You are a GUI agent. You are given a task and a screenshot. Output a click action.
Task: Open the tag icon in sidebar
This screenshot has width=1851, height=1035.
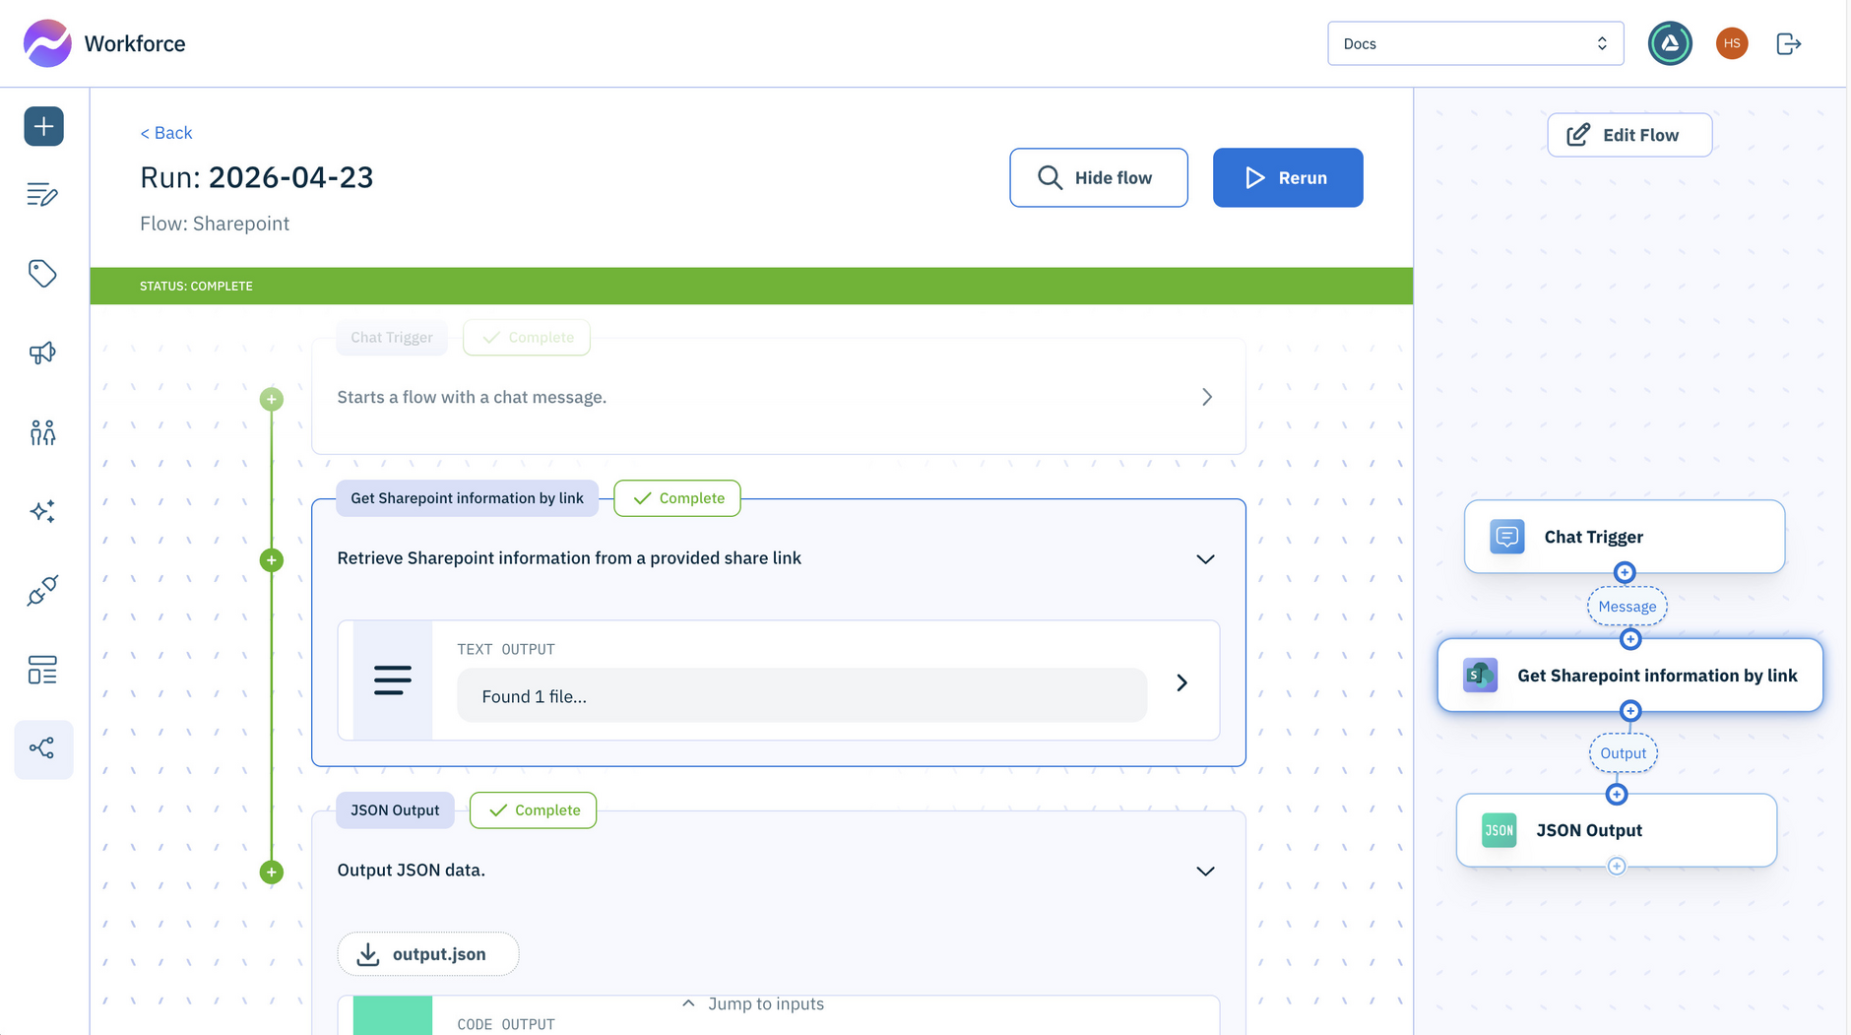tap(42, 274)
